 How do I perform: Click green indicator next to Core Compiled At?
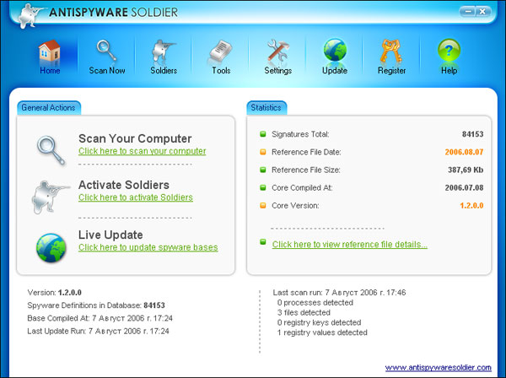click(263, 187)
